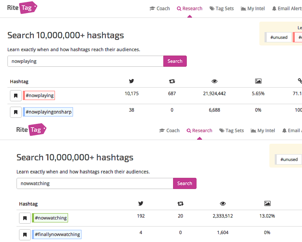Open the #nowplaying hashtag tag
The width and height of the screenshot is (302, 242).
[x=39, y=95]
